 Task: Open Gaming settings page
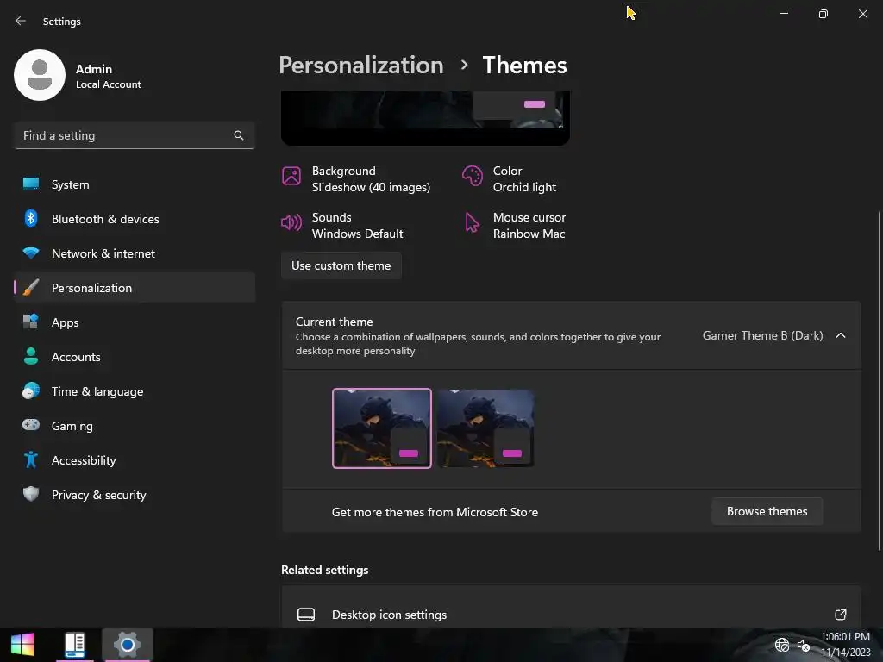[x=135, y=426]
